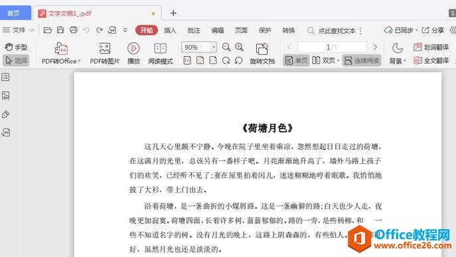The width and height of the screenshot is (456, 257).
Task: Click the open folder icon
Action: [47, 30]
